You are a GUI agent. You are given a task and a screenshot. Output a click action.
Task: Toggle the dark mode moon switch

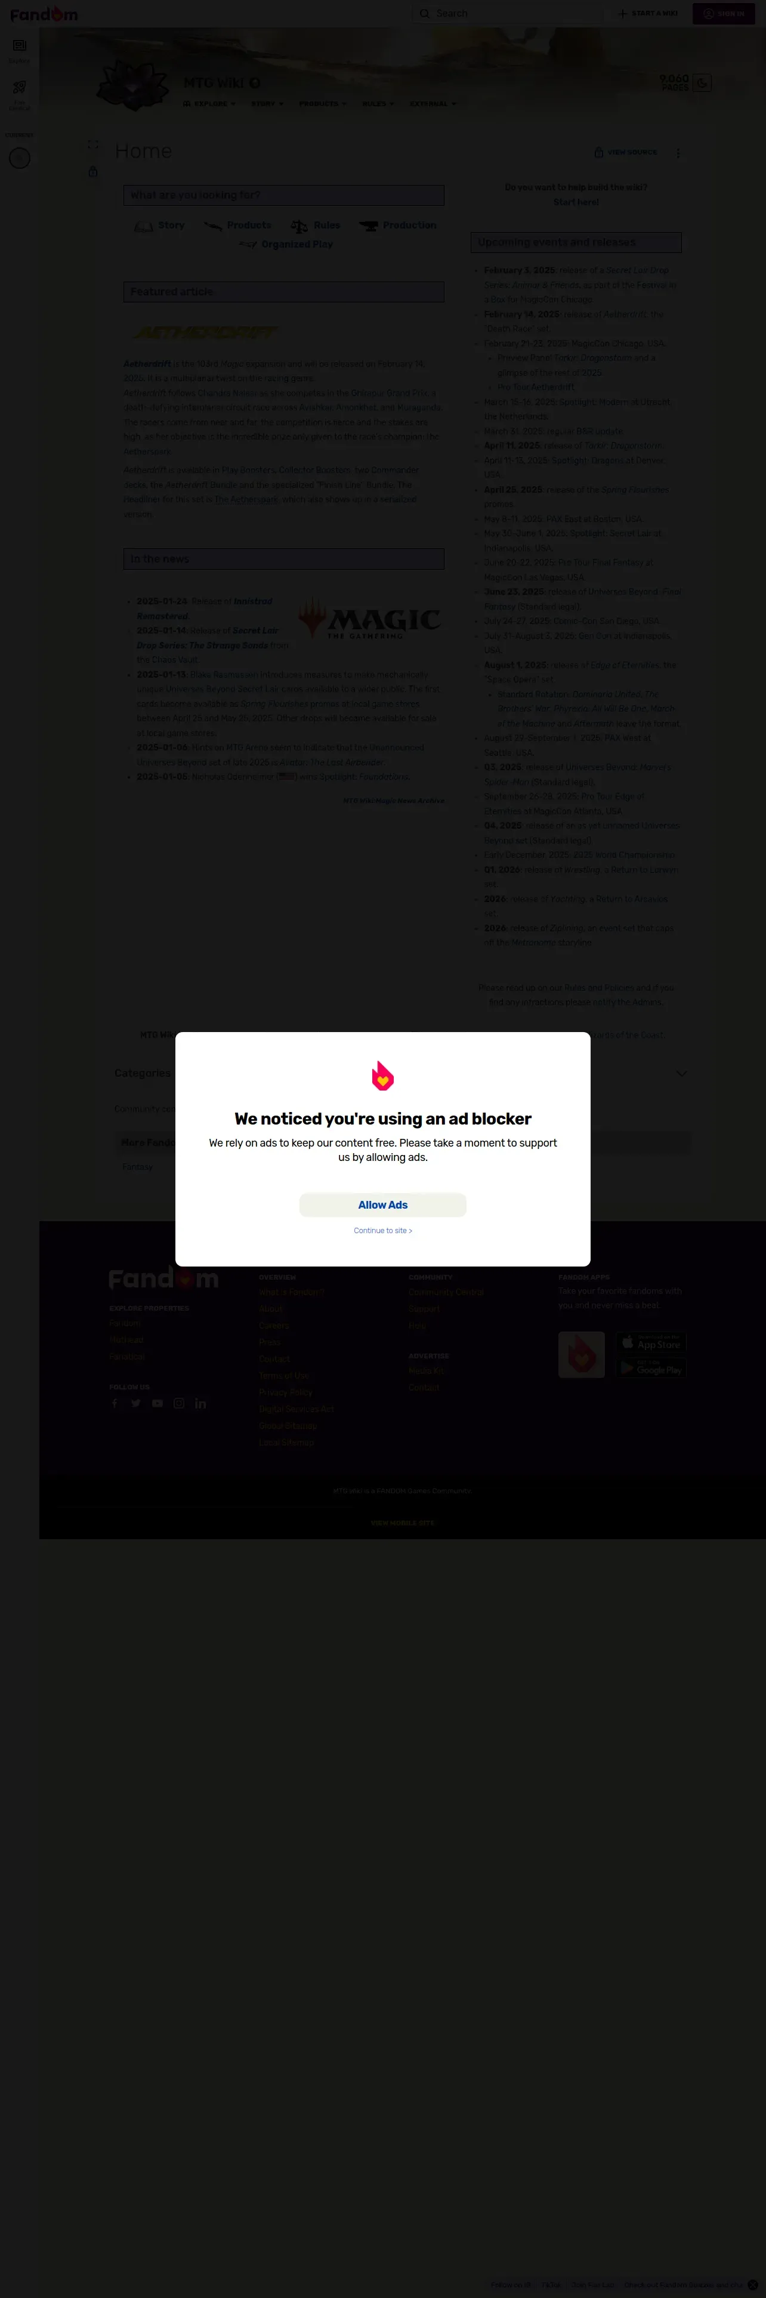coord(702,83)
